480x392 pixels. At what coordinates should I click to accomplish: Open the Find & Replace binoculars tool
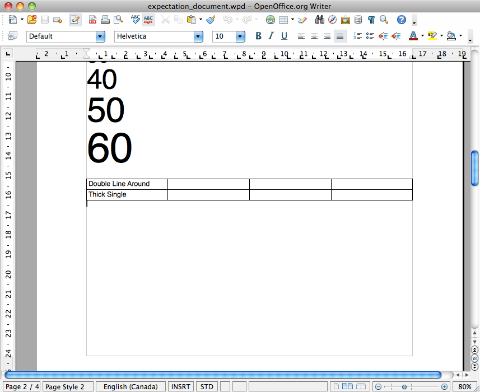click(x=320, y=20)
